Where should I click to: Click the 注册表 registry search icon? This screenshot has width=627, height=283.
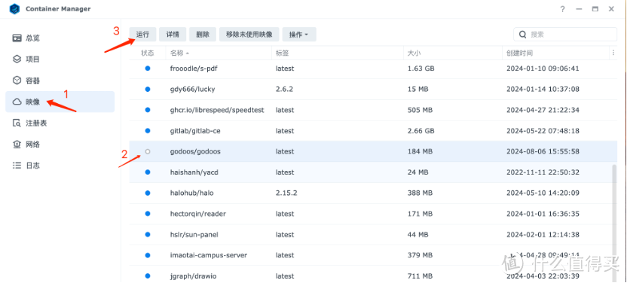pos(17,123)
